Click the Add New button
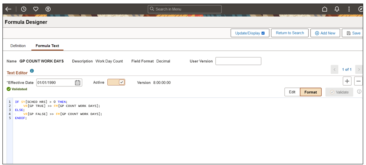 pos(325,33)
